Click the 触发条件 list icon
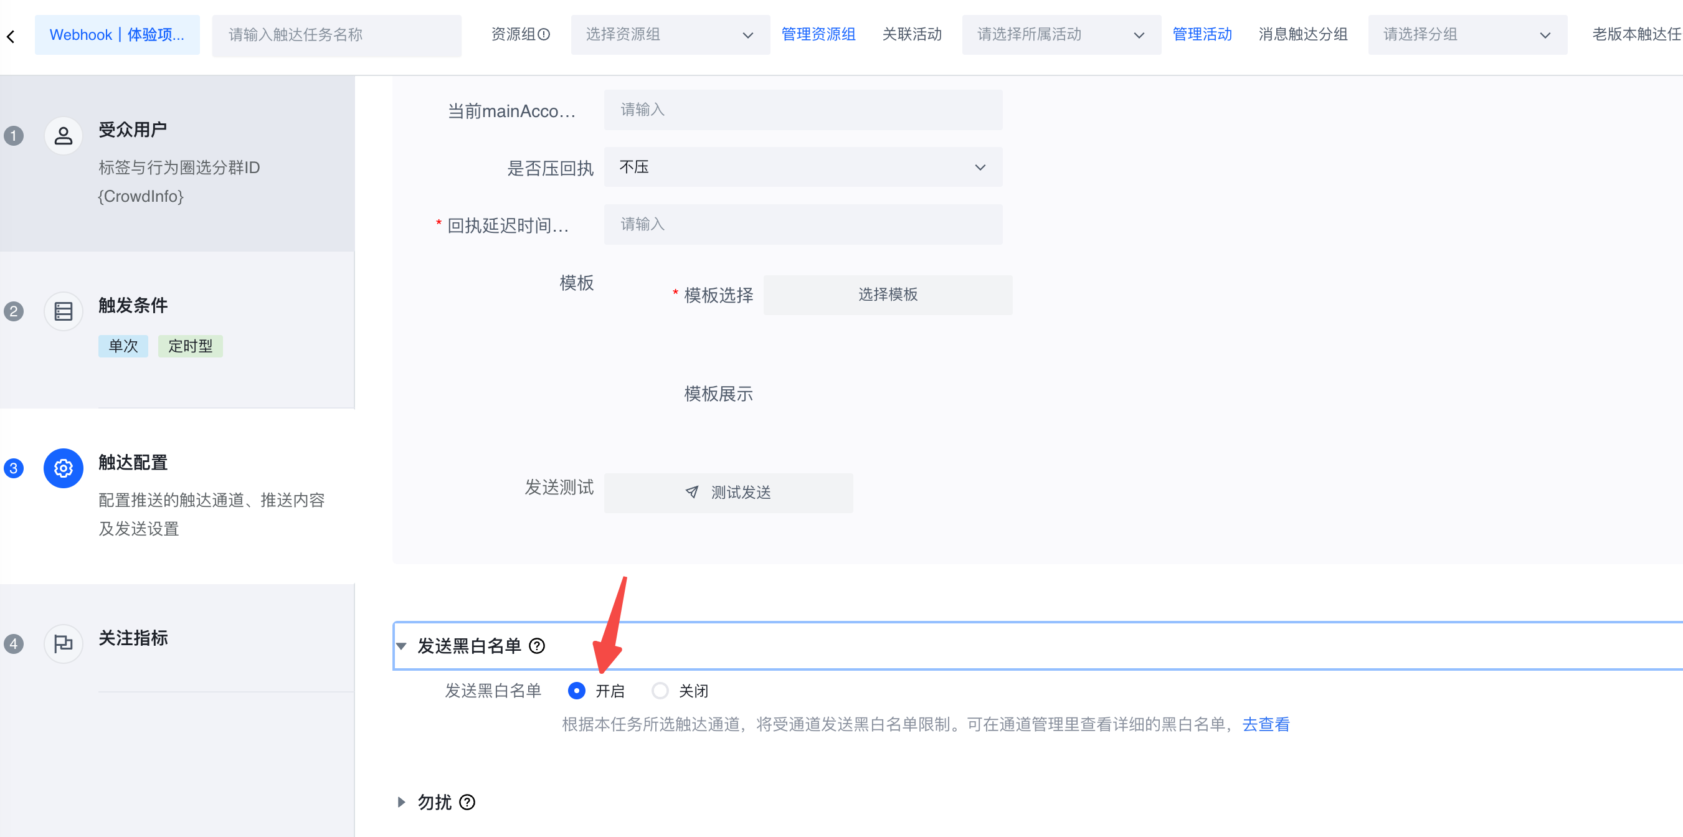Viewport: 1683px width, 837px height. [x=64, y=311]
